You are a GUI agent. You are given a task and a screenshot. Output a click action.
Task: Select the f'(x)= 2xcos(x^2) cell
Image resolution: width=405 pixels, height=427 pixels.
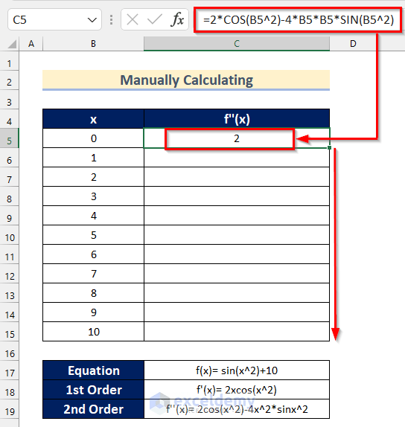(237, 390)
